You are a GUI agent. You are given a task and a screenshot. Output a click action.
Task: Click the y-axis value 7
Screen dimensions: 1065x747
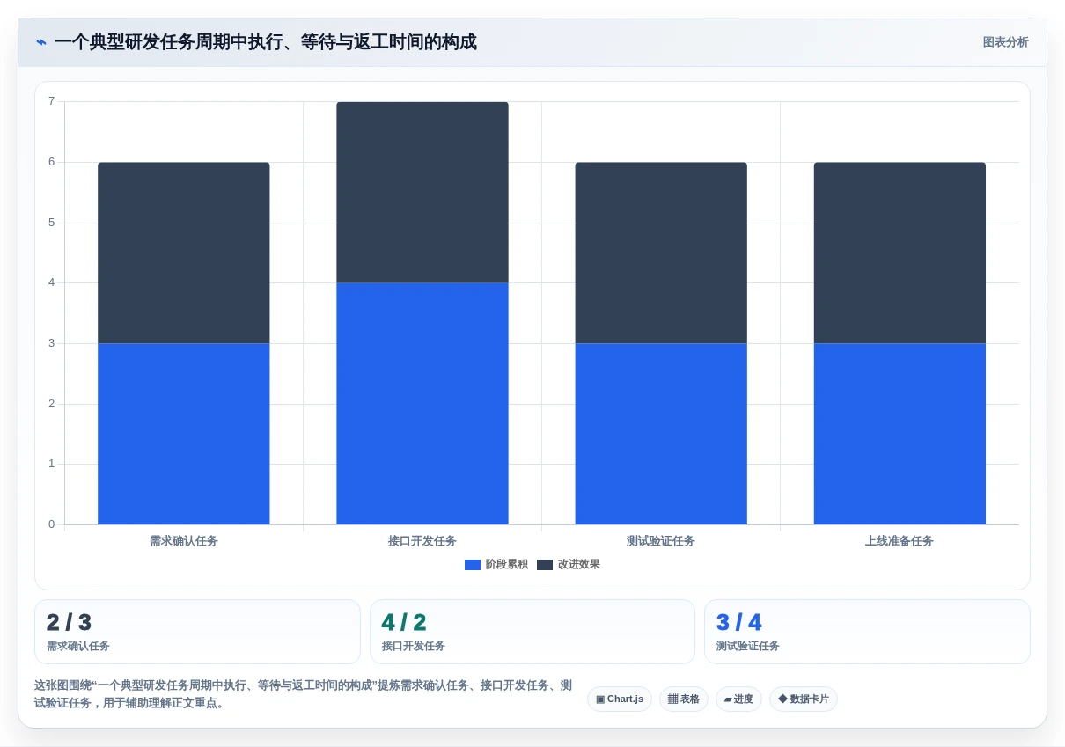[x=51, y=101]
